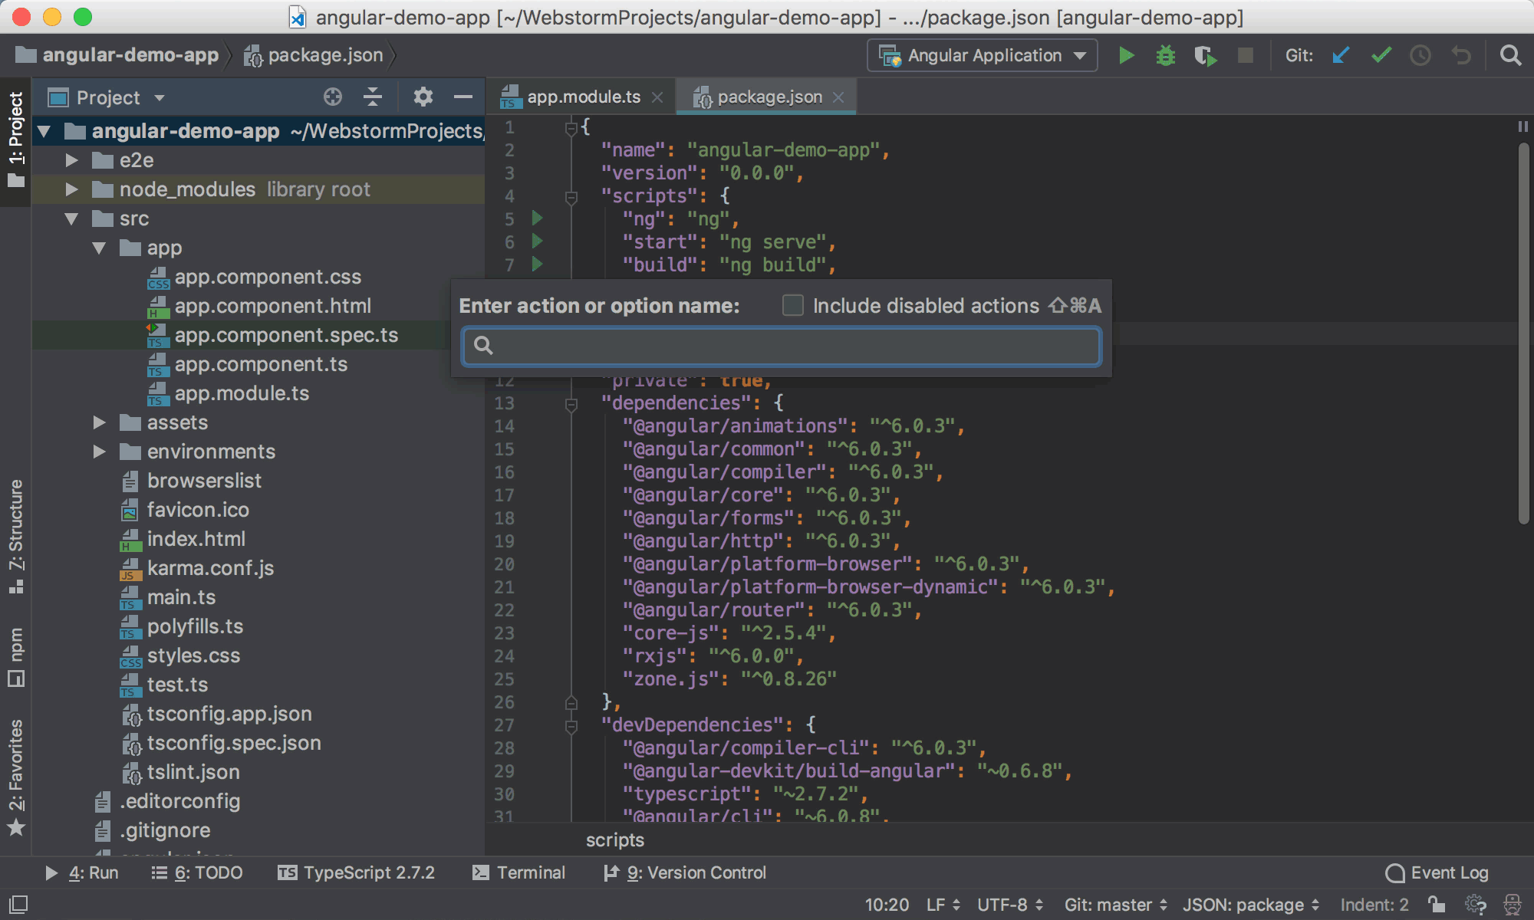Image resolution: width=1534 pixels, height=920 pixels.
Task: Open the Angular Application run configuration dropdown
Action: [x=1081, y=54]
